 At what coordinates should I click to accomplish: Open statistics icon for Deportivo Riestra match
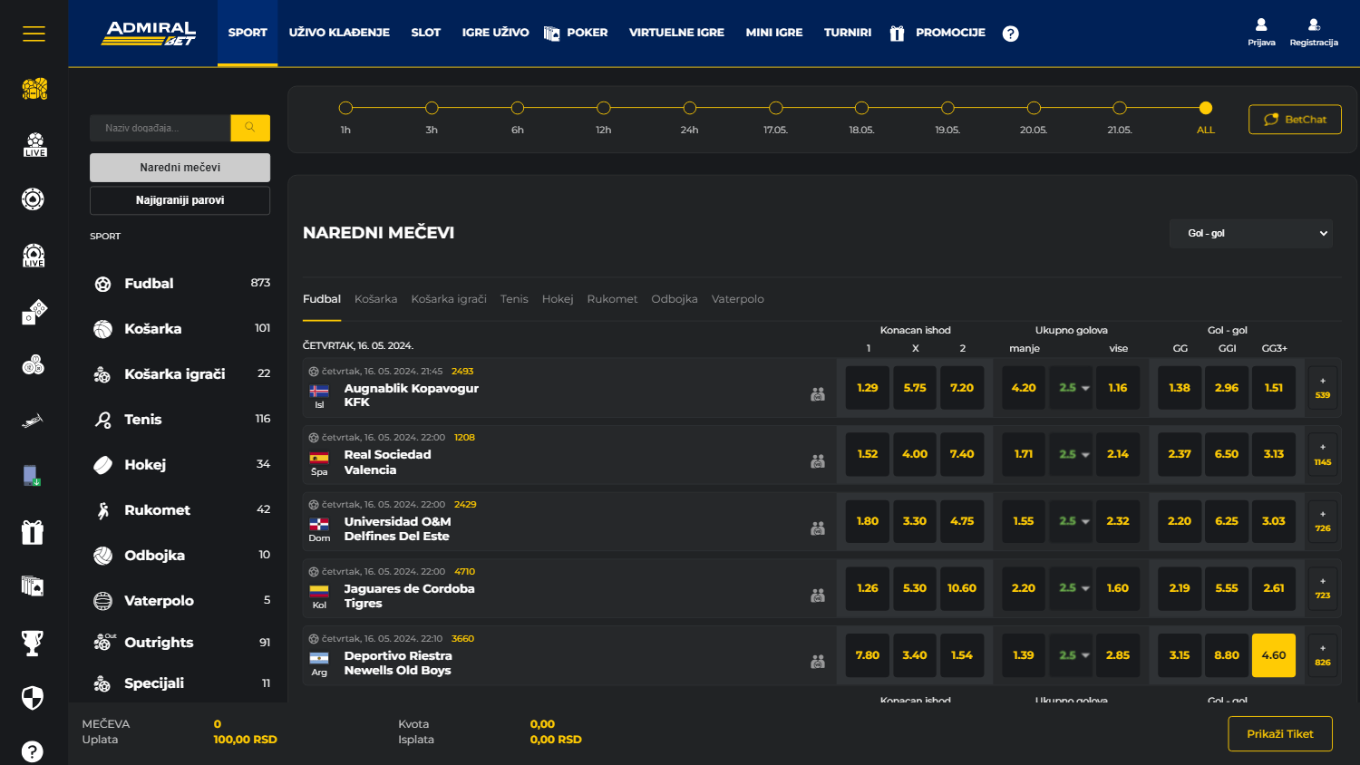point(818,662)
